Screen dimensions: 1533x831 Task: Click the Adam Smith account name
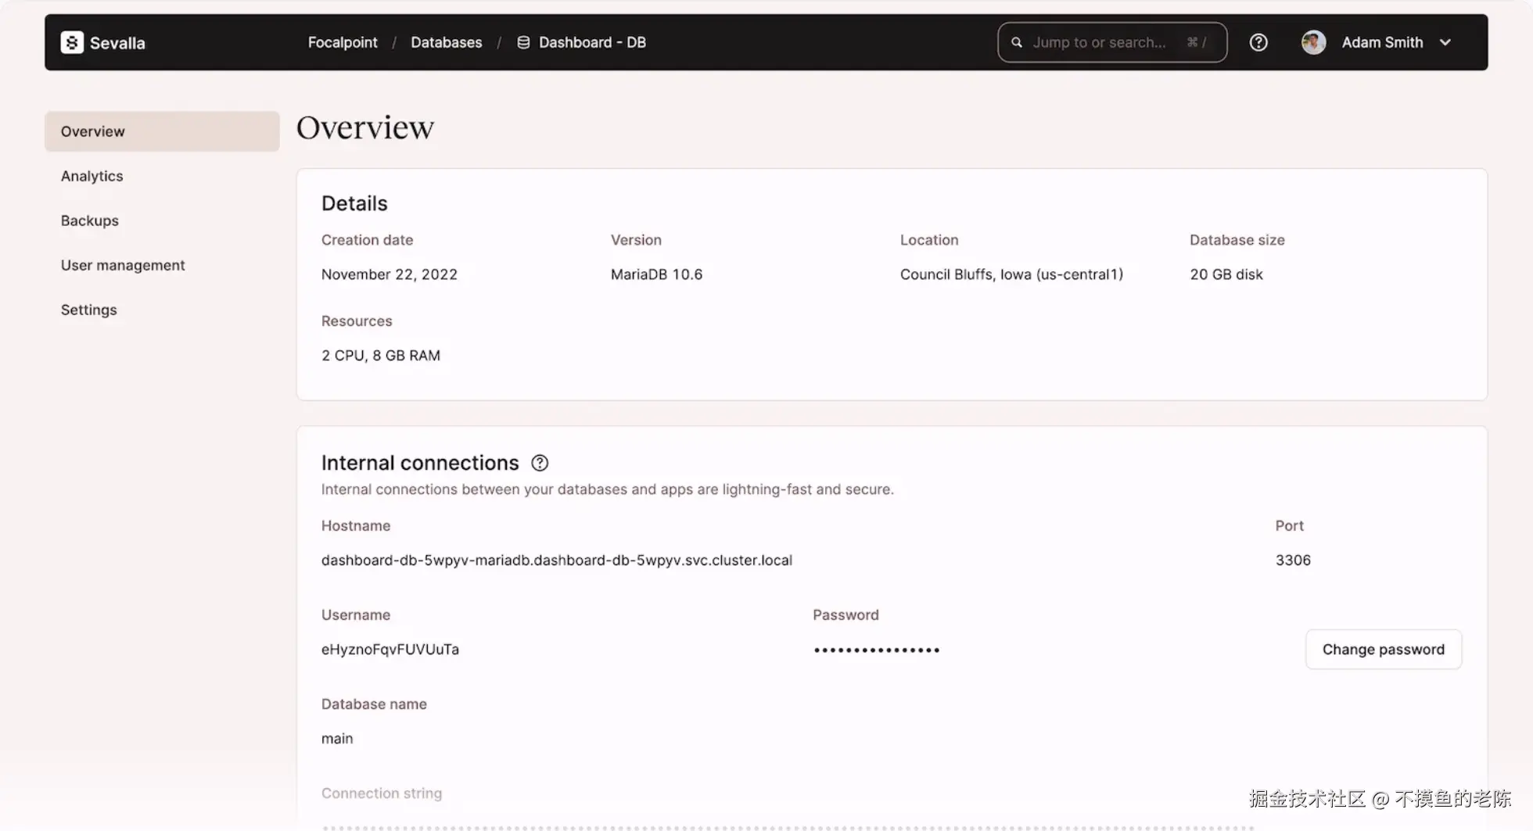[1382, 42]
